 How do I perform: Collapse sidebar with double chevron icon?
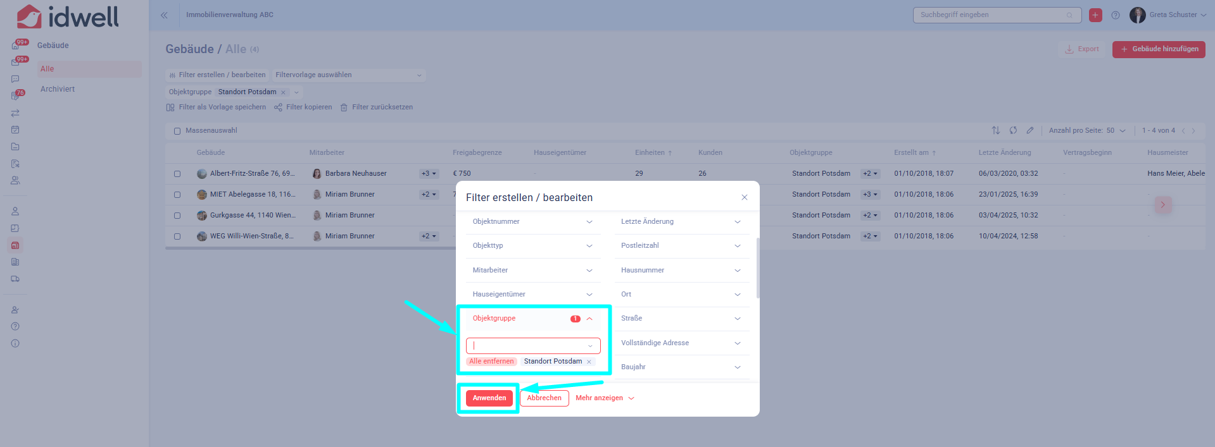click(x=164, y=15)
